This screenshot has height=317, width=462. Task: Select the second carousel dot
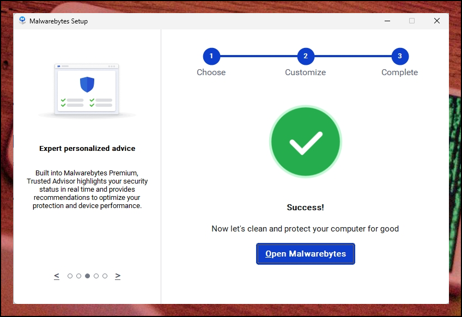[x=78, y=276]
